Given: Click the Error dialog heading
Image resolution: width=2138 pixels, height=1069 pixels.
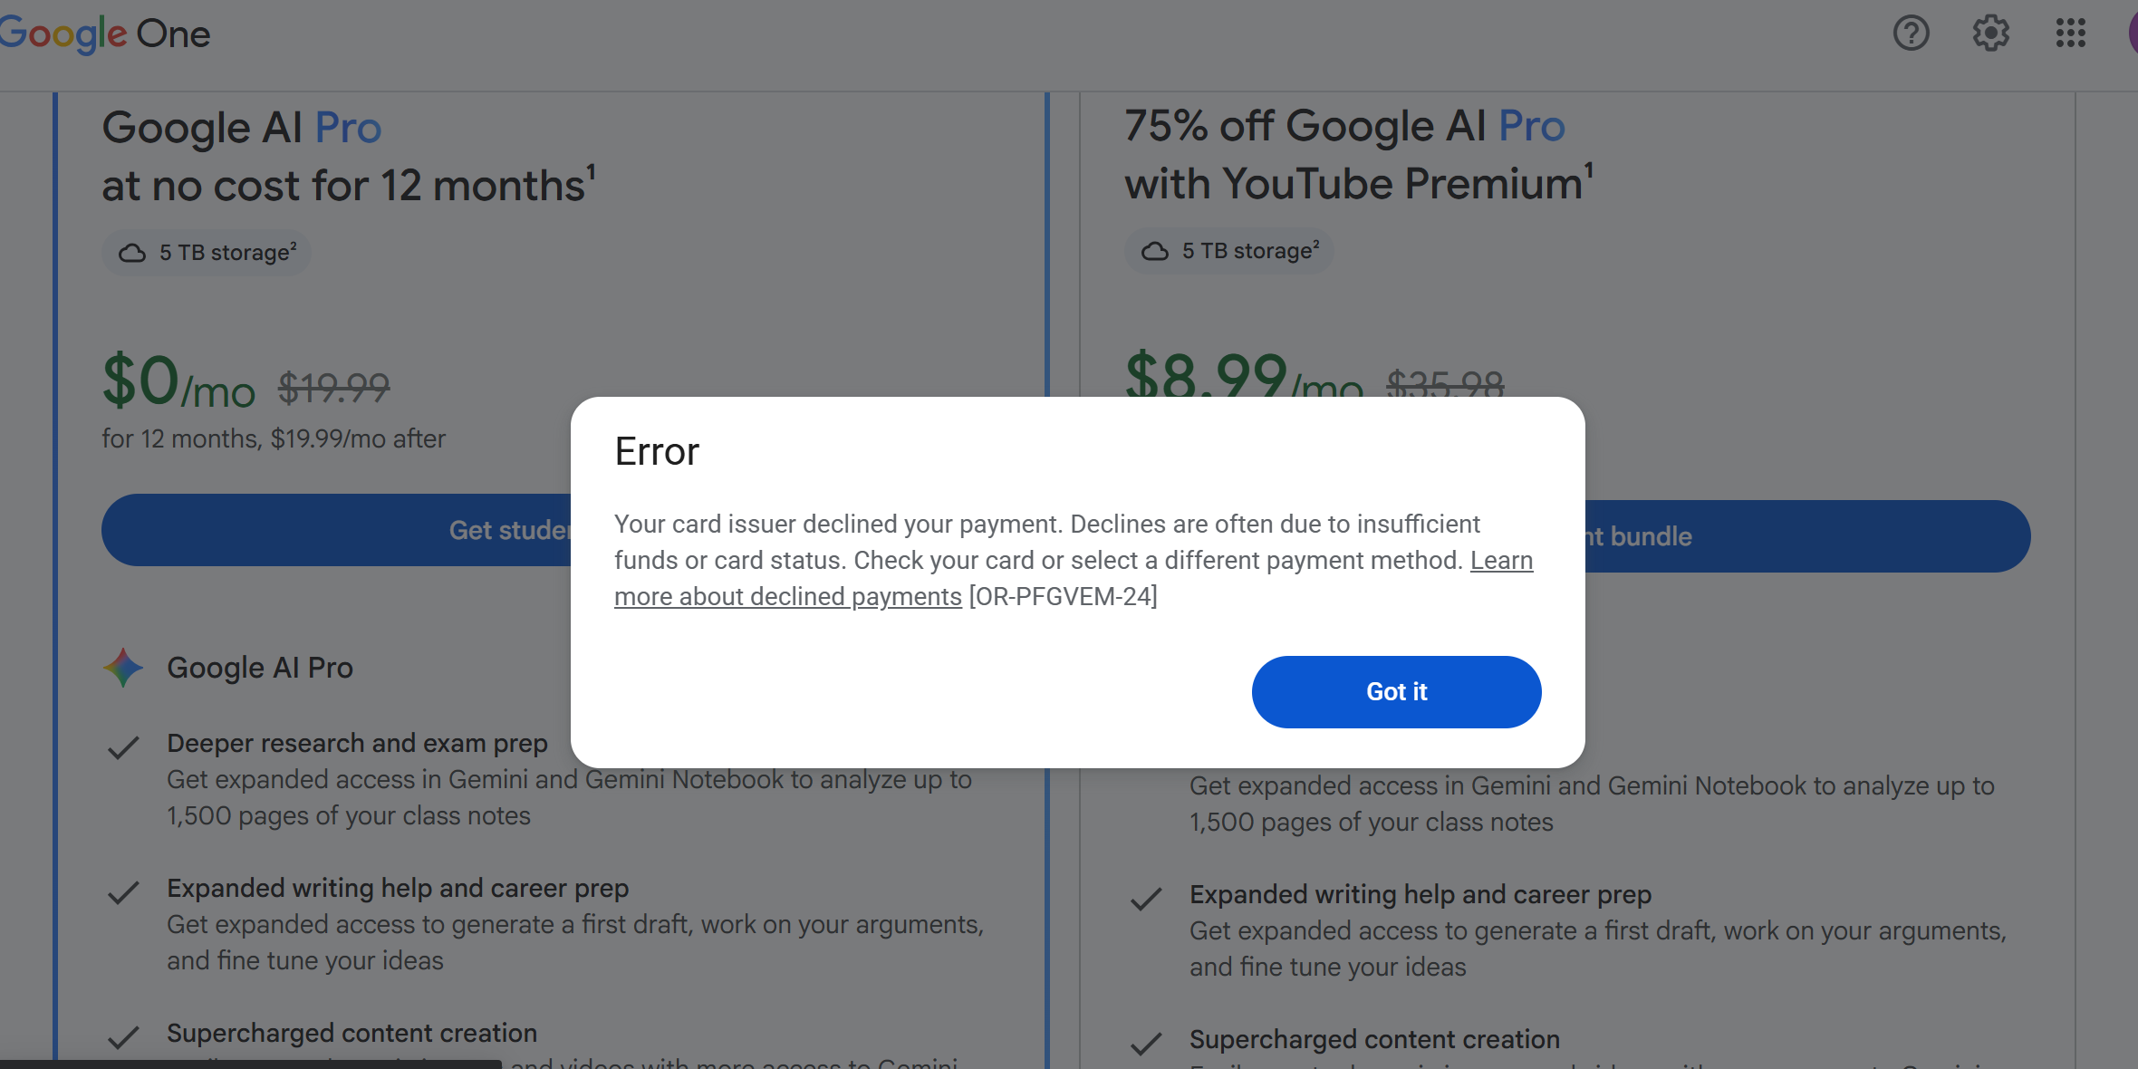Looking at the screenshot, I should coord(657,451).
